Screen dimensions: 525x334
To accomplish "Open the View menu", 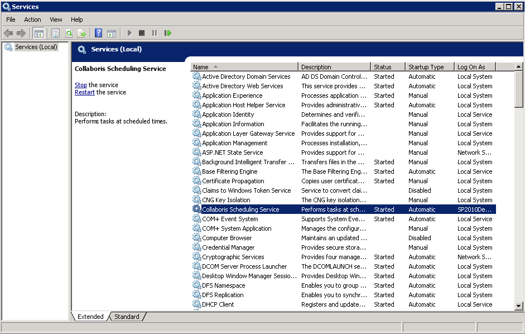I will point(56,20).
